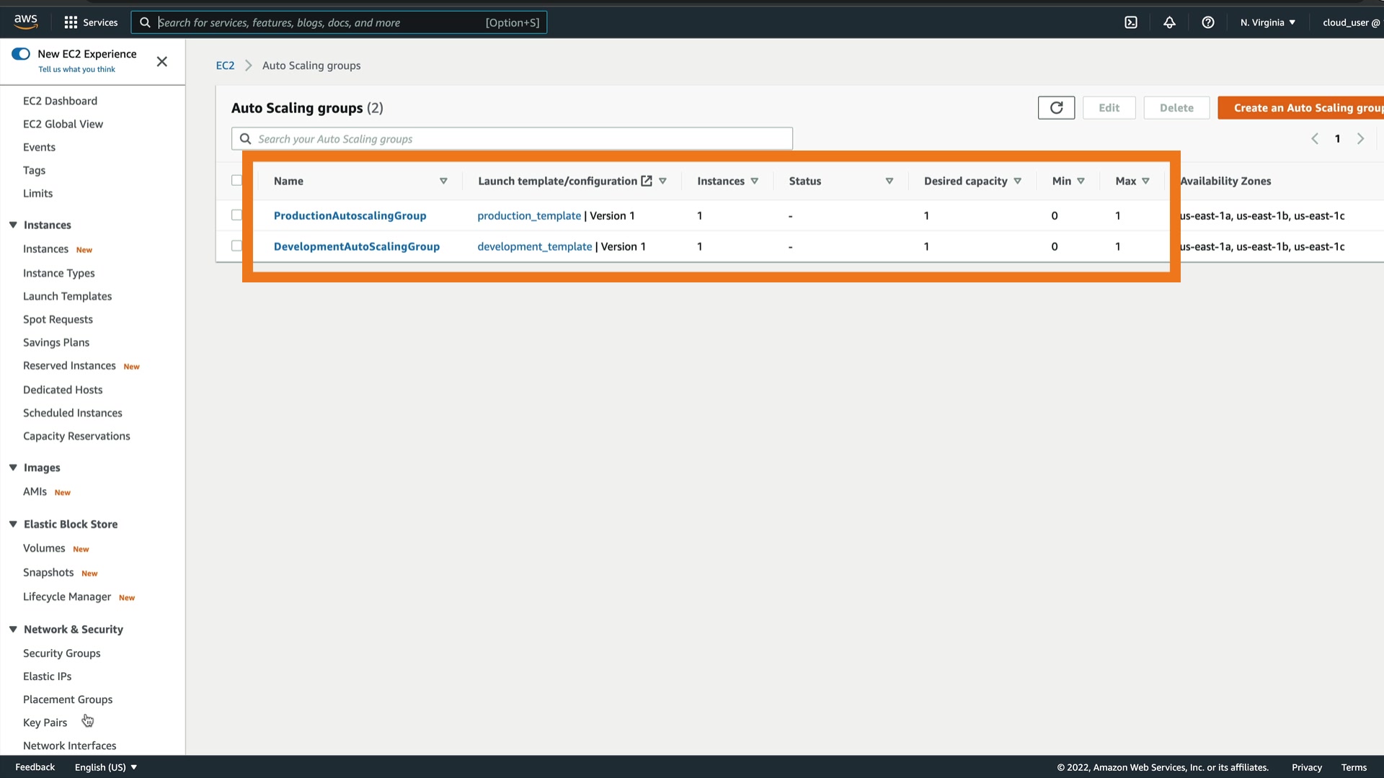Screen dimensions: 1384x778
Task: Toggle the New EC2 Experience switch
Action: coord(21,54)
